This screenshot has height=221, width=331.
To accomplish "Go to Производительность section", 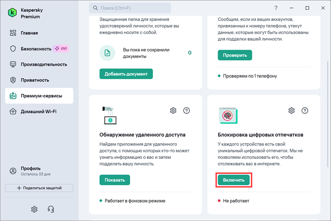I will [39, 64].
